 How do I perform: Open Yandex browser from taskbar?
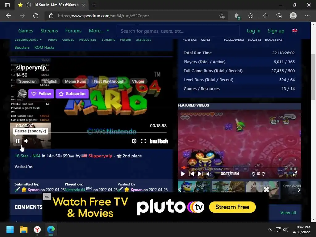[x=37, y=230]
